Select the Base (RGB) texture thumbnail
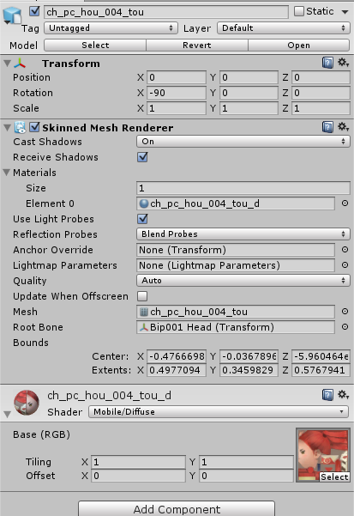The image size is (354, 516). [323, 455]
